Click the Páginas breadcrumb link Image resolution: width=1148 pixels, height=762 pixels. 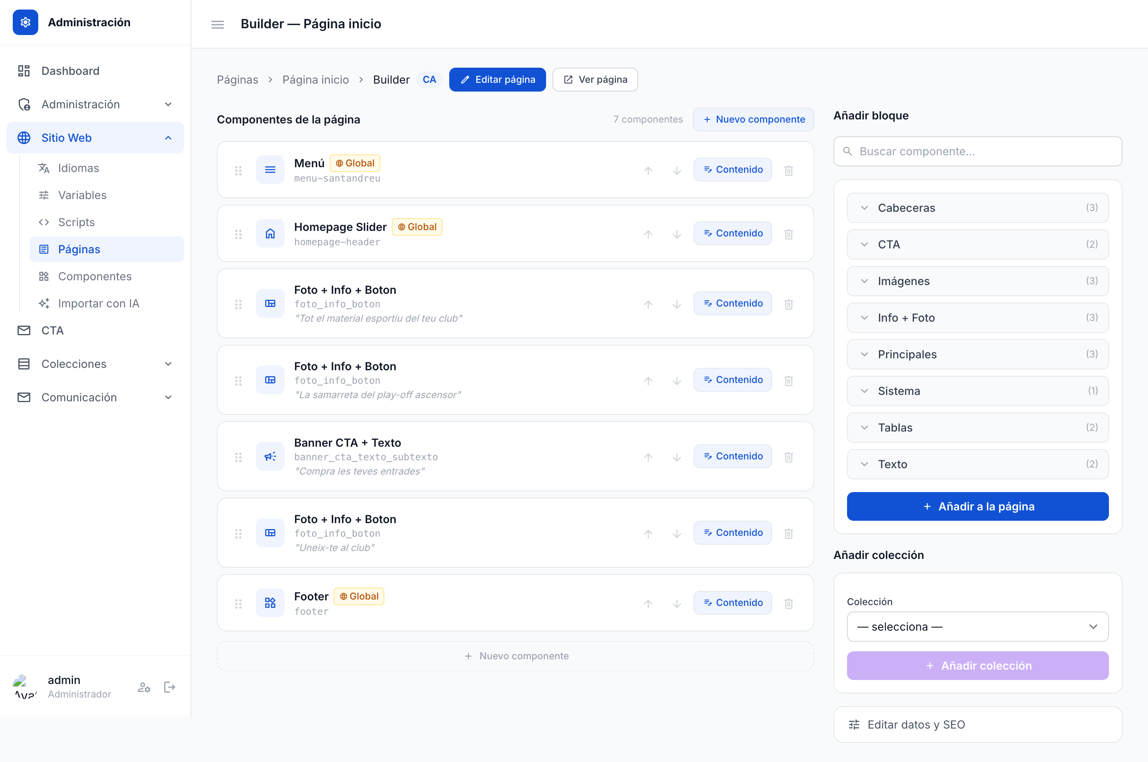tap(238, 80)
